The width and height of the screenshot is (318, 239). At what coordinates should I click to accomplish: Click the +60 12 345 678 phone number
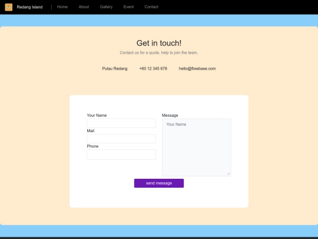153,68
